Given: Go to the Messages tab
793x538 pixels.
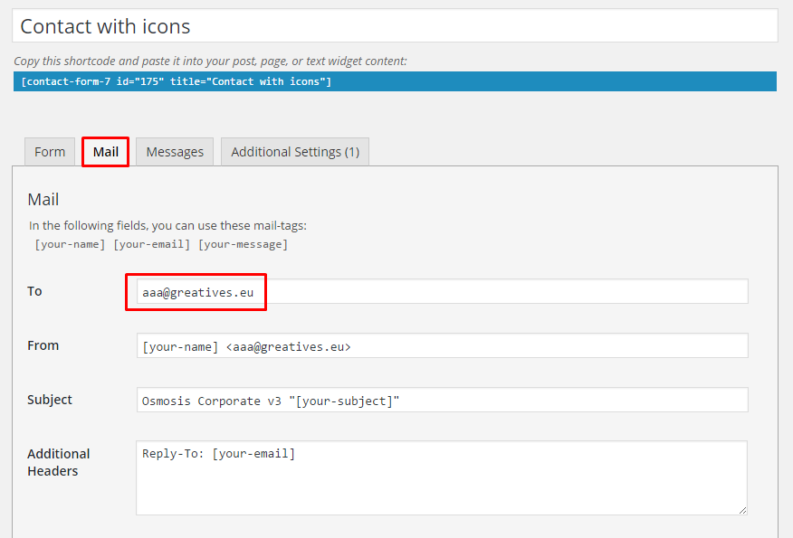Looking at the screenshot, I should point(175,152).
